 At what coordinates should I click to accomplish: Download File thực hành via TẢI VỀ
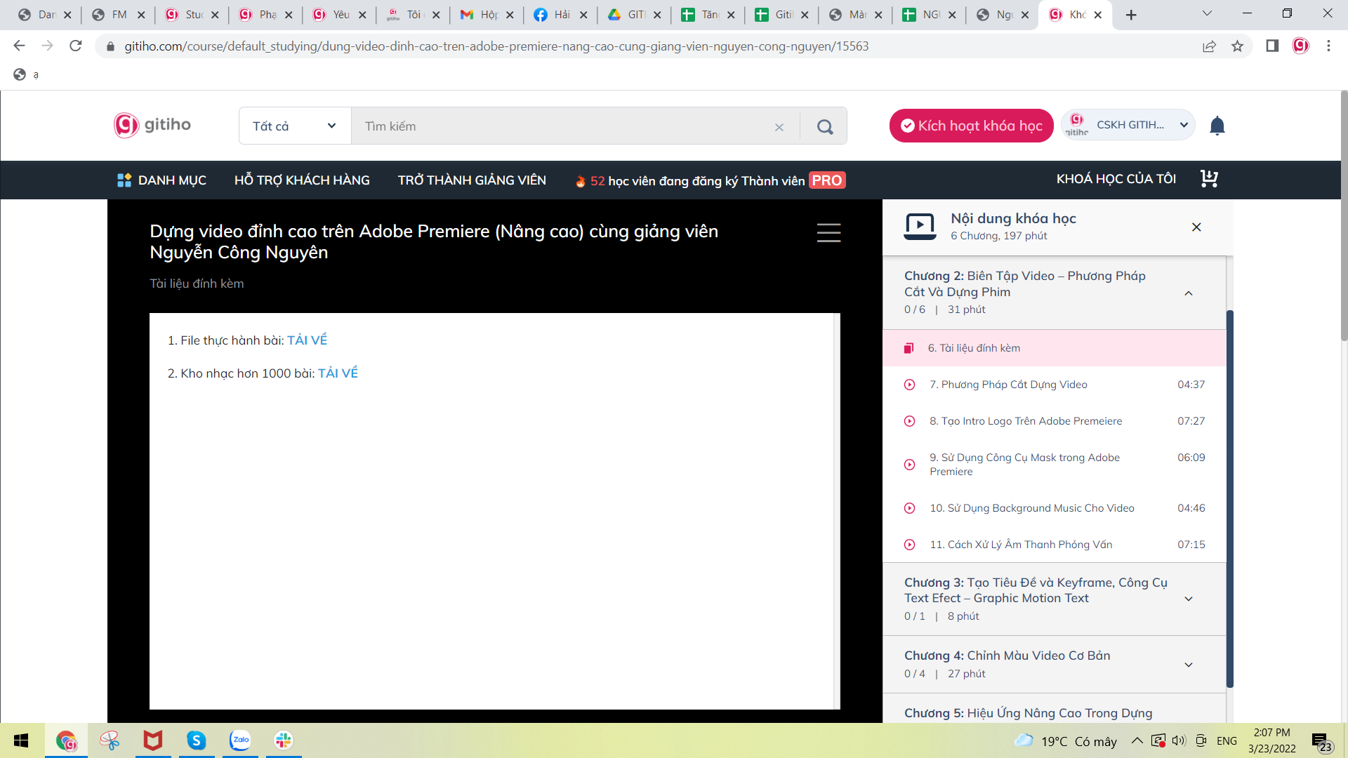coord(307,340)
